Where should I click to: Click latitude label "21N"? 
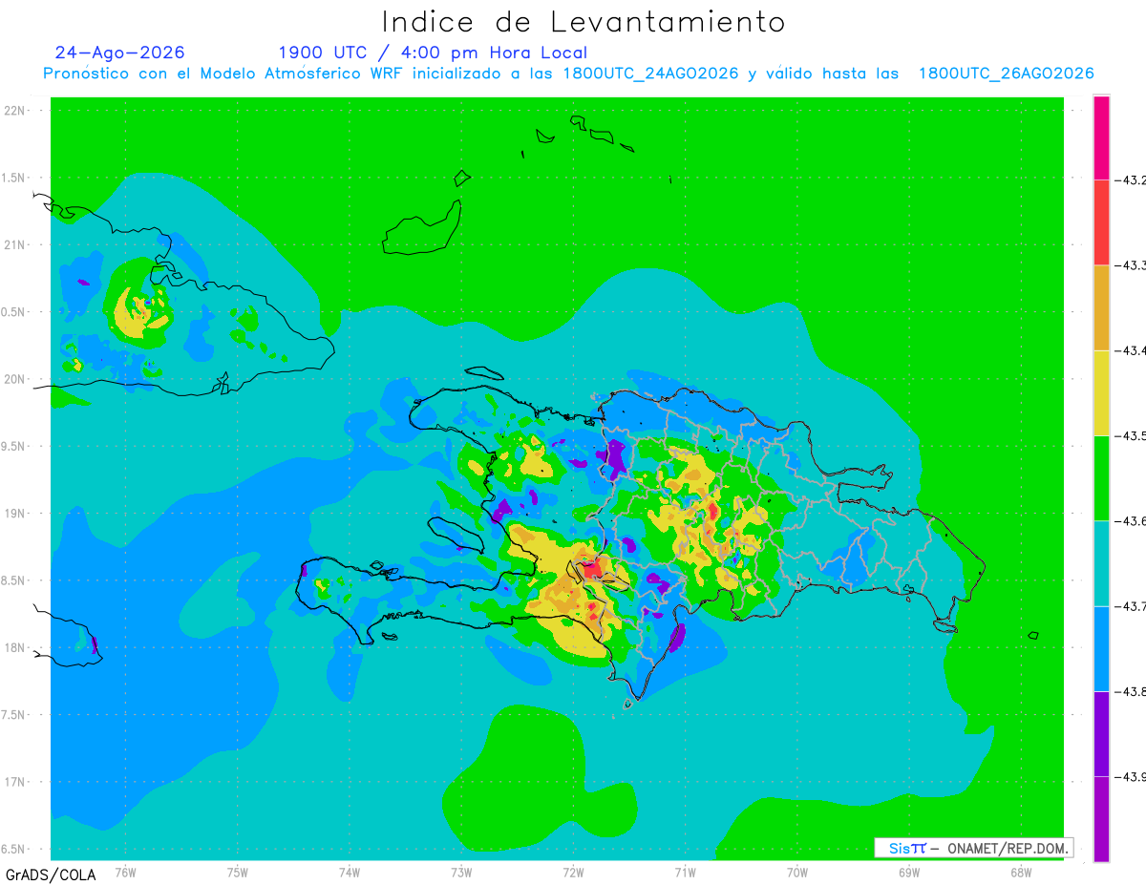(x=14, y=244)
